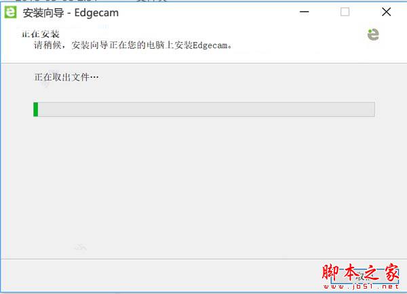The image size is (407, 294).
Task: Click the empty gray area below progress bar
Action: pos(203,187)
